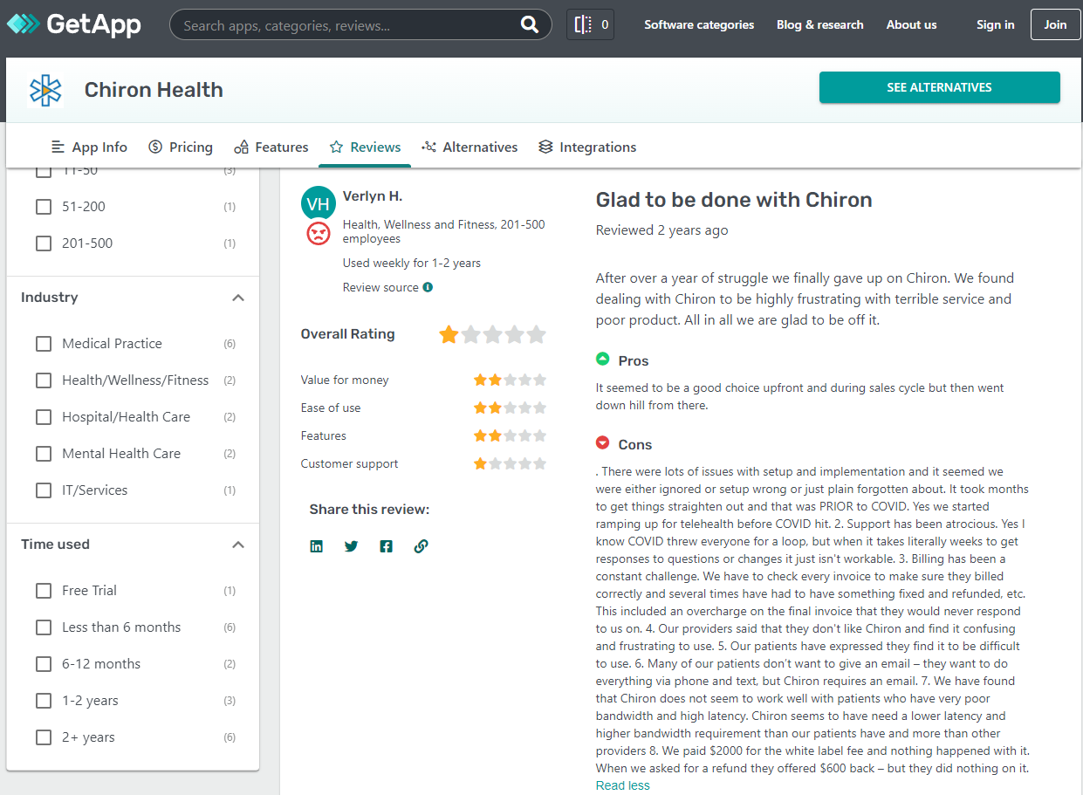Screen dimensions: 1083x795
Task: Click the Sign in link
Action: click(x=996, y=24)
